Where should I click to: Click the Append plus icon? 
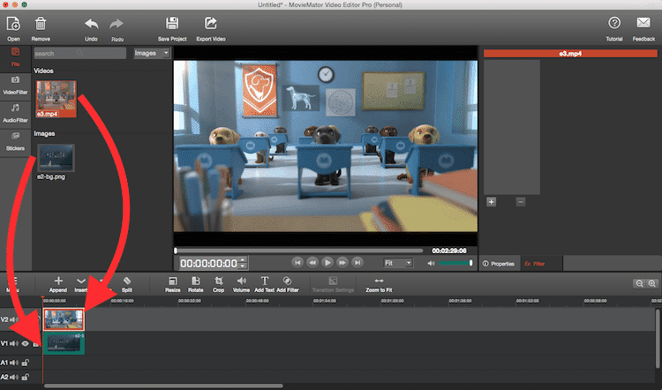(58, 281)
